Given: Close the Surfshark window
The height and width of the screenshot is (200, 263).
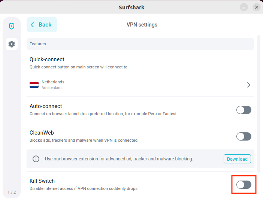Looking at the screenshot, I should (x=256, y=7).
